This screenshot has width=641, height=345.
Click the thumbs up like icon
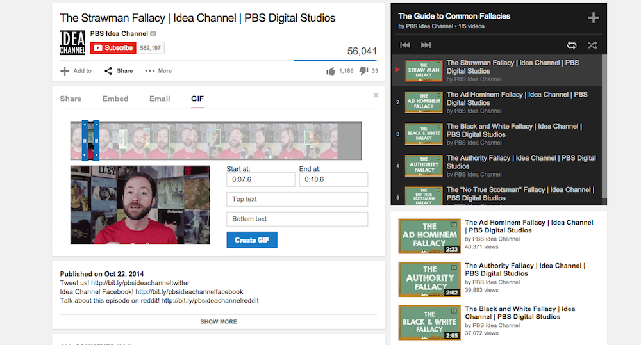331,71
